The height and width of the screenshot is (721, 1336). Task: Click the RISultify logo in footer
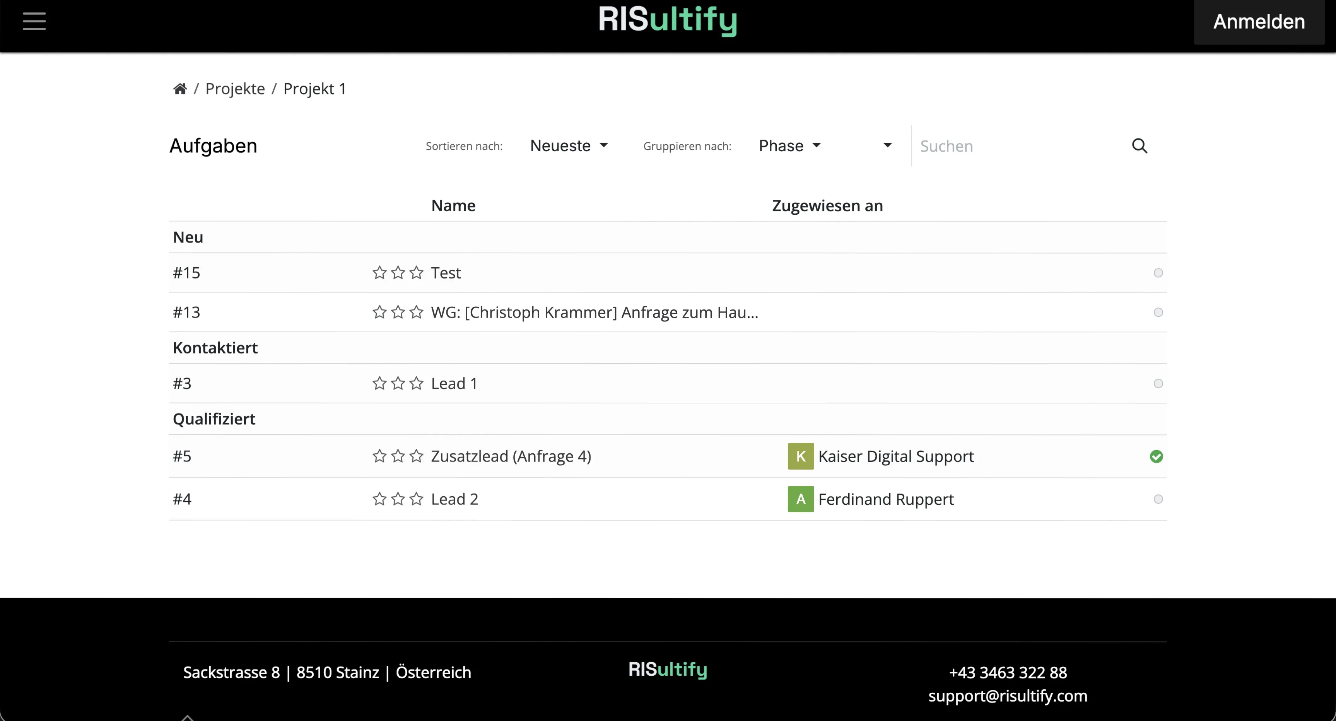pos(668,670)
